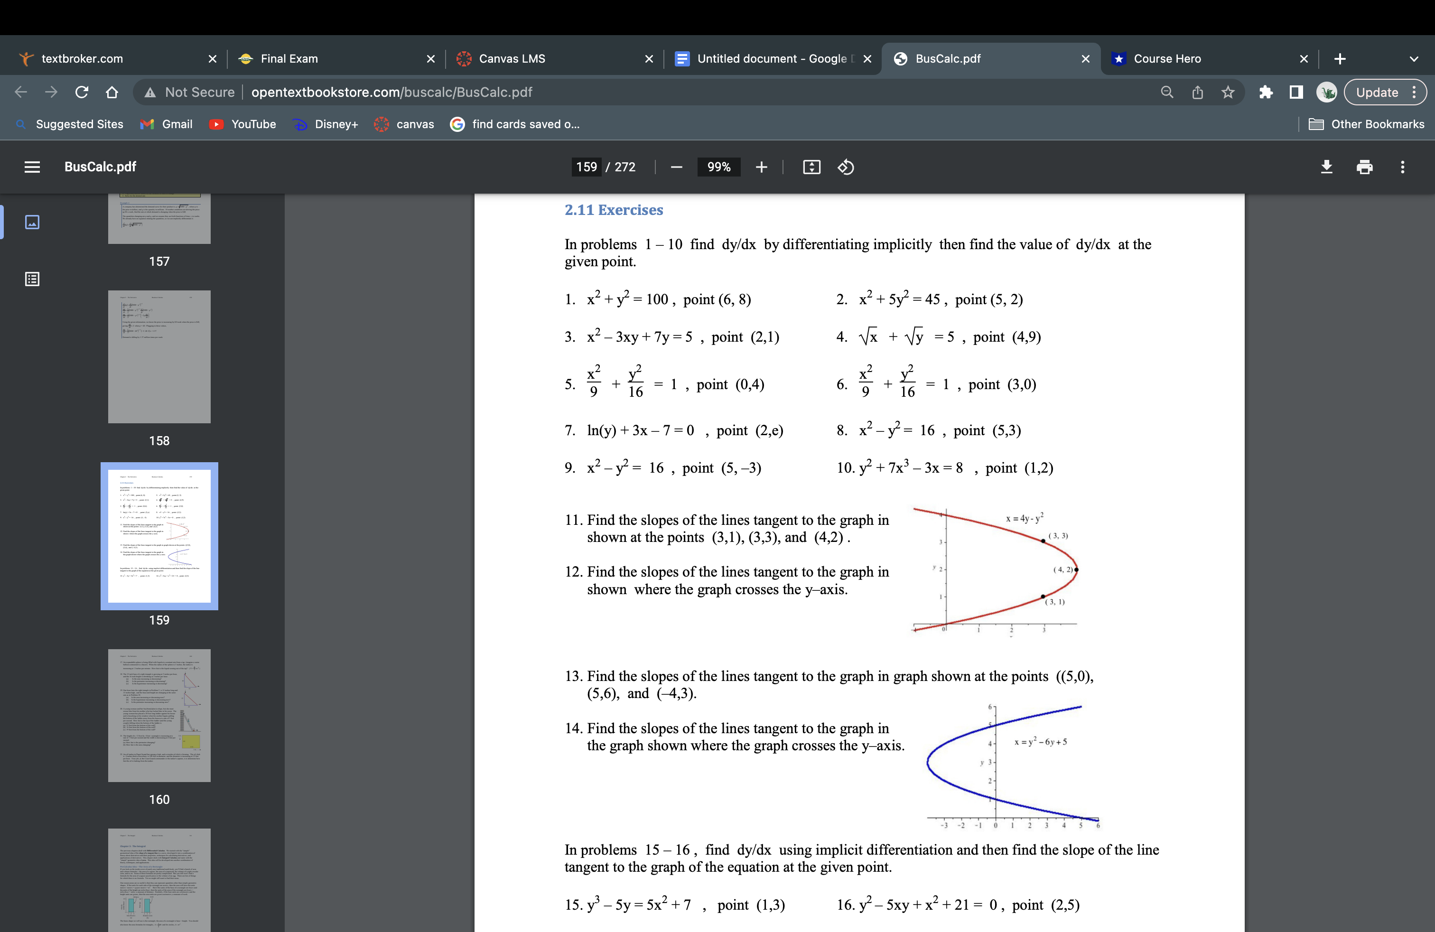Select the document outline icon in sidebar
1435x932 pixels.
pos(32,279)
